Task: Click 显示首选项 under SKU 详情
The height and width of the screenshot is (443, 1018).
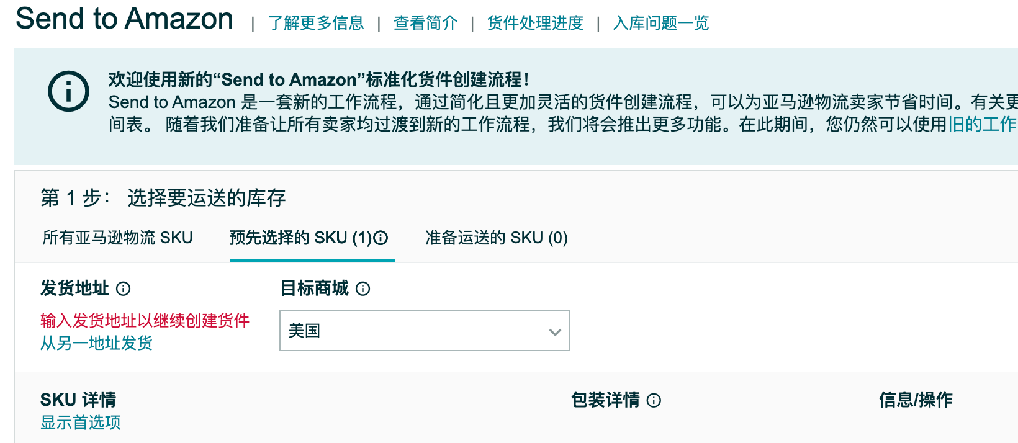Action: pos(80,423)
